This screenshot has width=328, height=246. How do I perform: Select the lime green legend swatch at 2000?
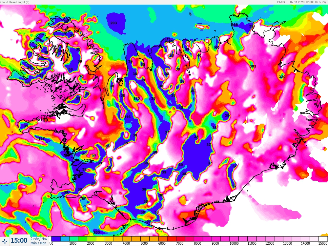click(92, 239)
